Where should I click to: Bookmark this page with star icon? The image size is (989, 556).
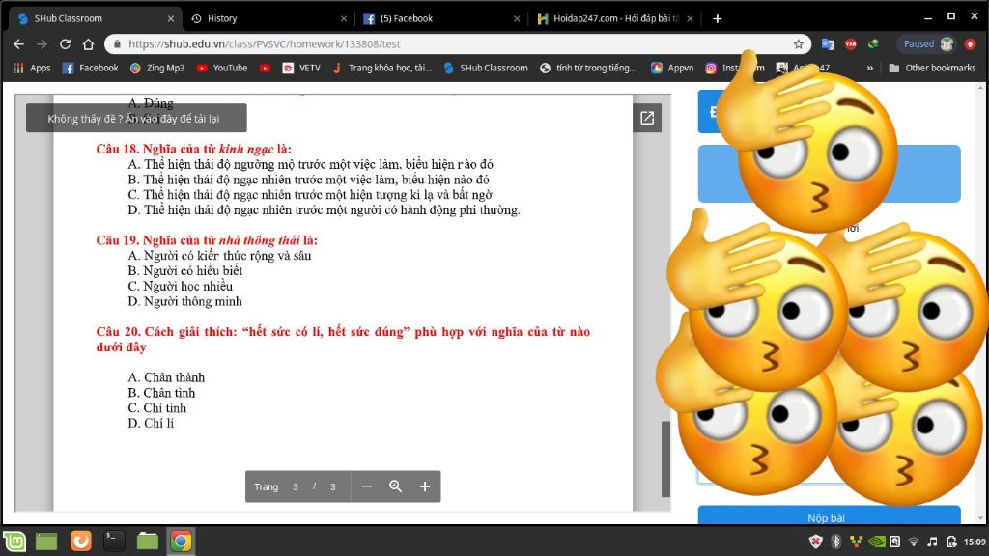799,44
